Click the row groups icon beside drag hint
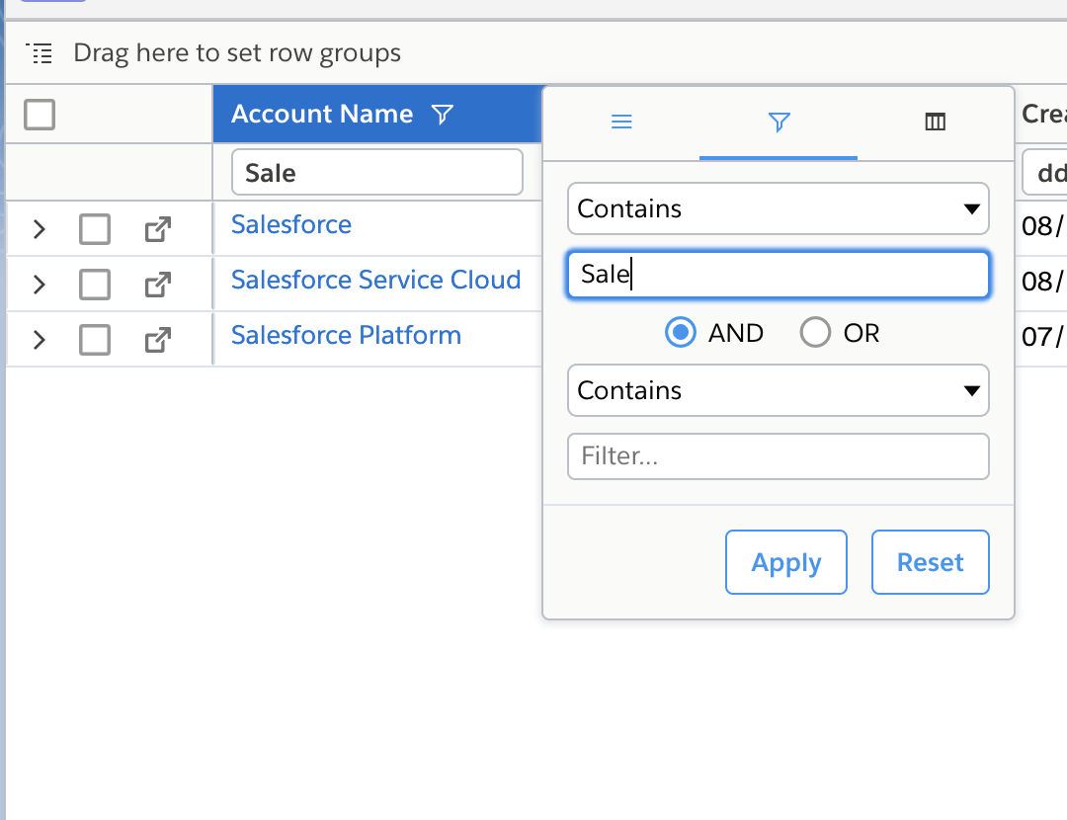1067x820 pixels. pos(40,53)
